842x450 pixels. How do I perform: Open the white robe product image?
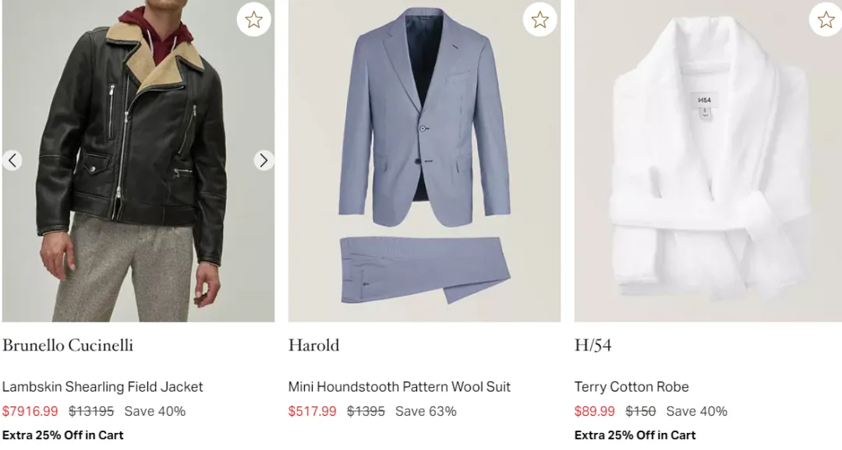click(708, 163)
